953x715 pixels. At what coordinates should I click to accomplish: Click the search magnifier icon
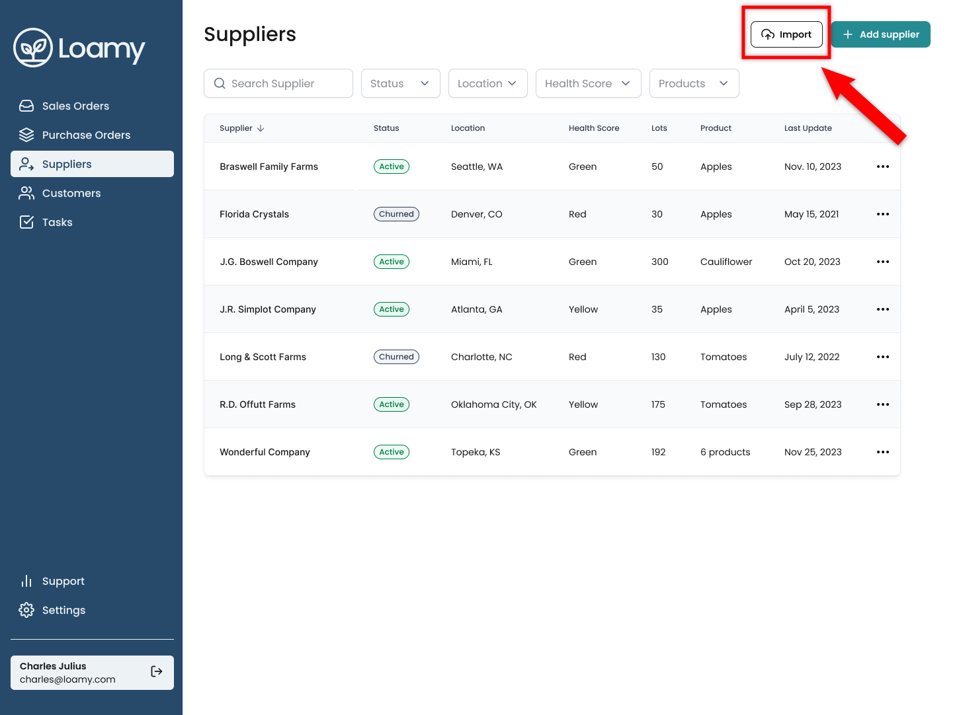[220, 83]
